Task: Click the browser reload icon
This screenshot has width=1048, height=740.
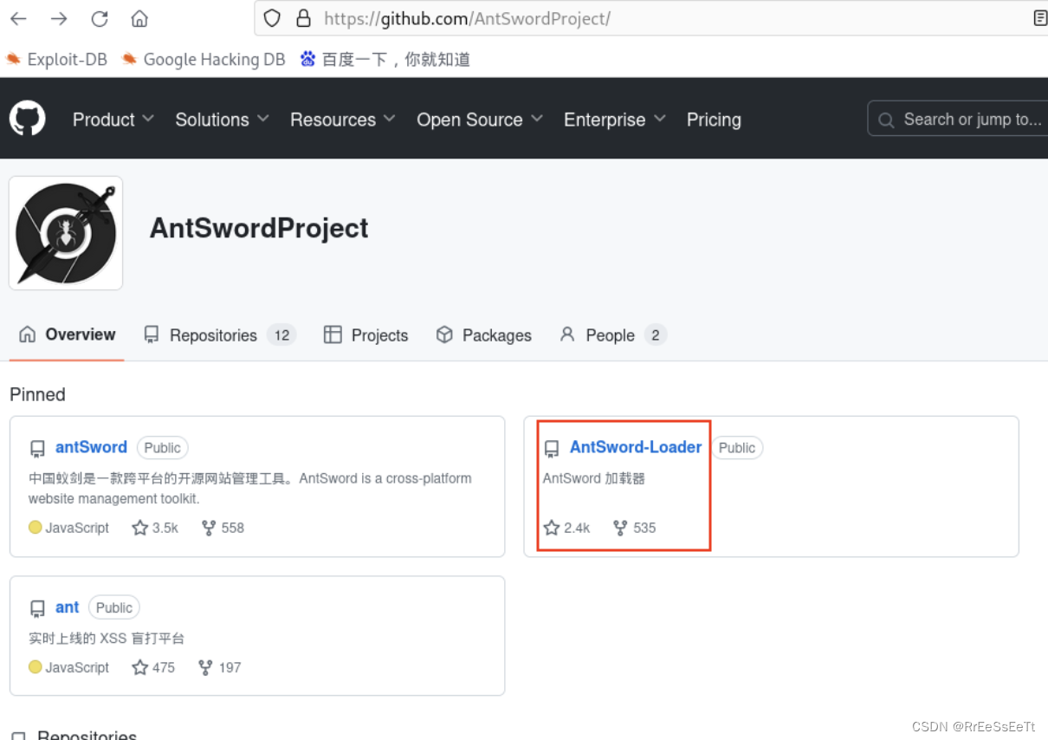Action: point(99,17)
